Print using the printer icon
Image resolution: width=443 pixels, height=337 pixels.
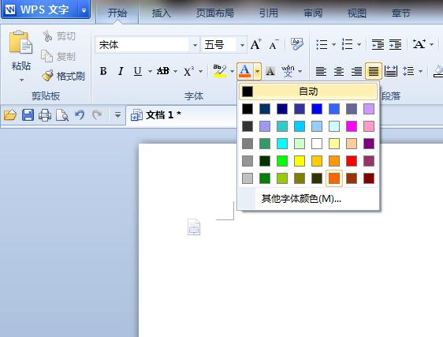45,115
